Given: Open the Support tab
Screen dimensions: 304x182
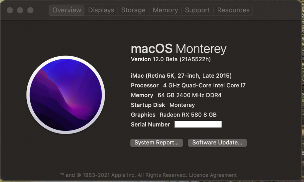Looking at the screenshot, I should [197, 10].
